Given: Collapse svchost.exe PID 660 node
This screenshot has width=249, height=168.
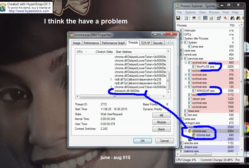Looking at the screenshot, I should click(x=186, y=63).
